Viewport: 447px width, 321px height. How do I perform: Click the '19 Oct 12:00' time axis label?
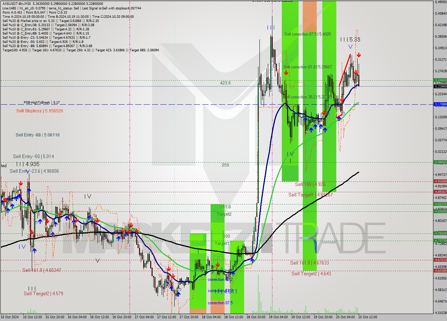point(301,317)
